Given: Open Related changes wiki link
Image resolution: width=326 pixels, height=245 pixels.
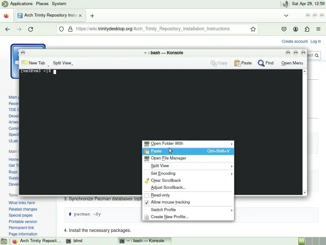Looking at the screenshot, I should (x=23, y=209).
